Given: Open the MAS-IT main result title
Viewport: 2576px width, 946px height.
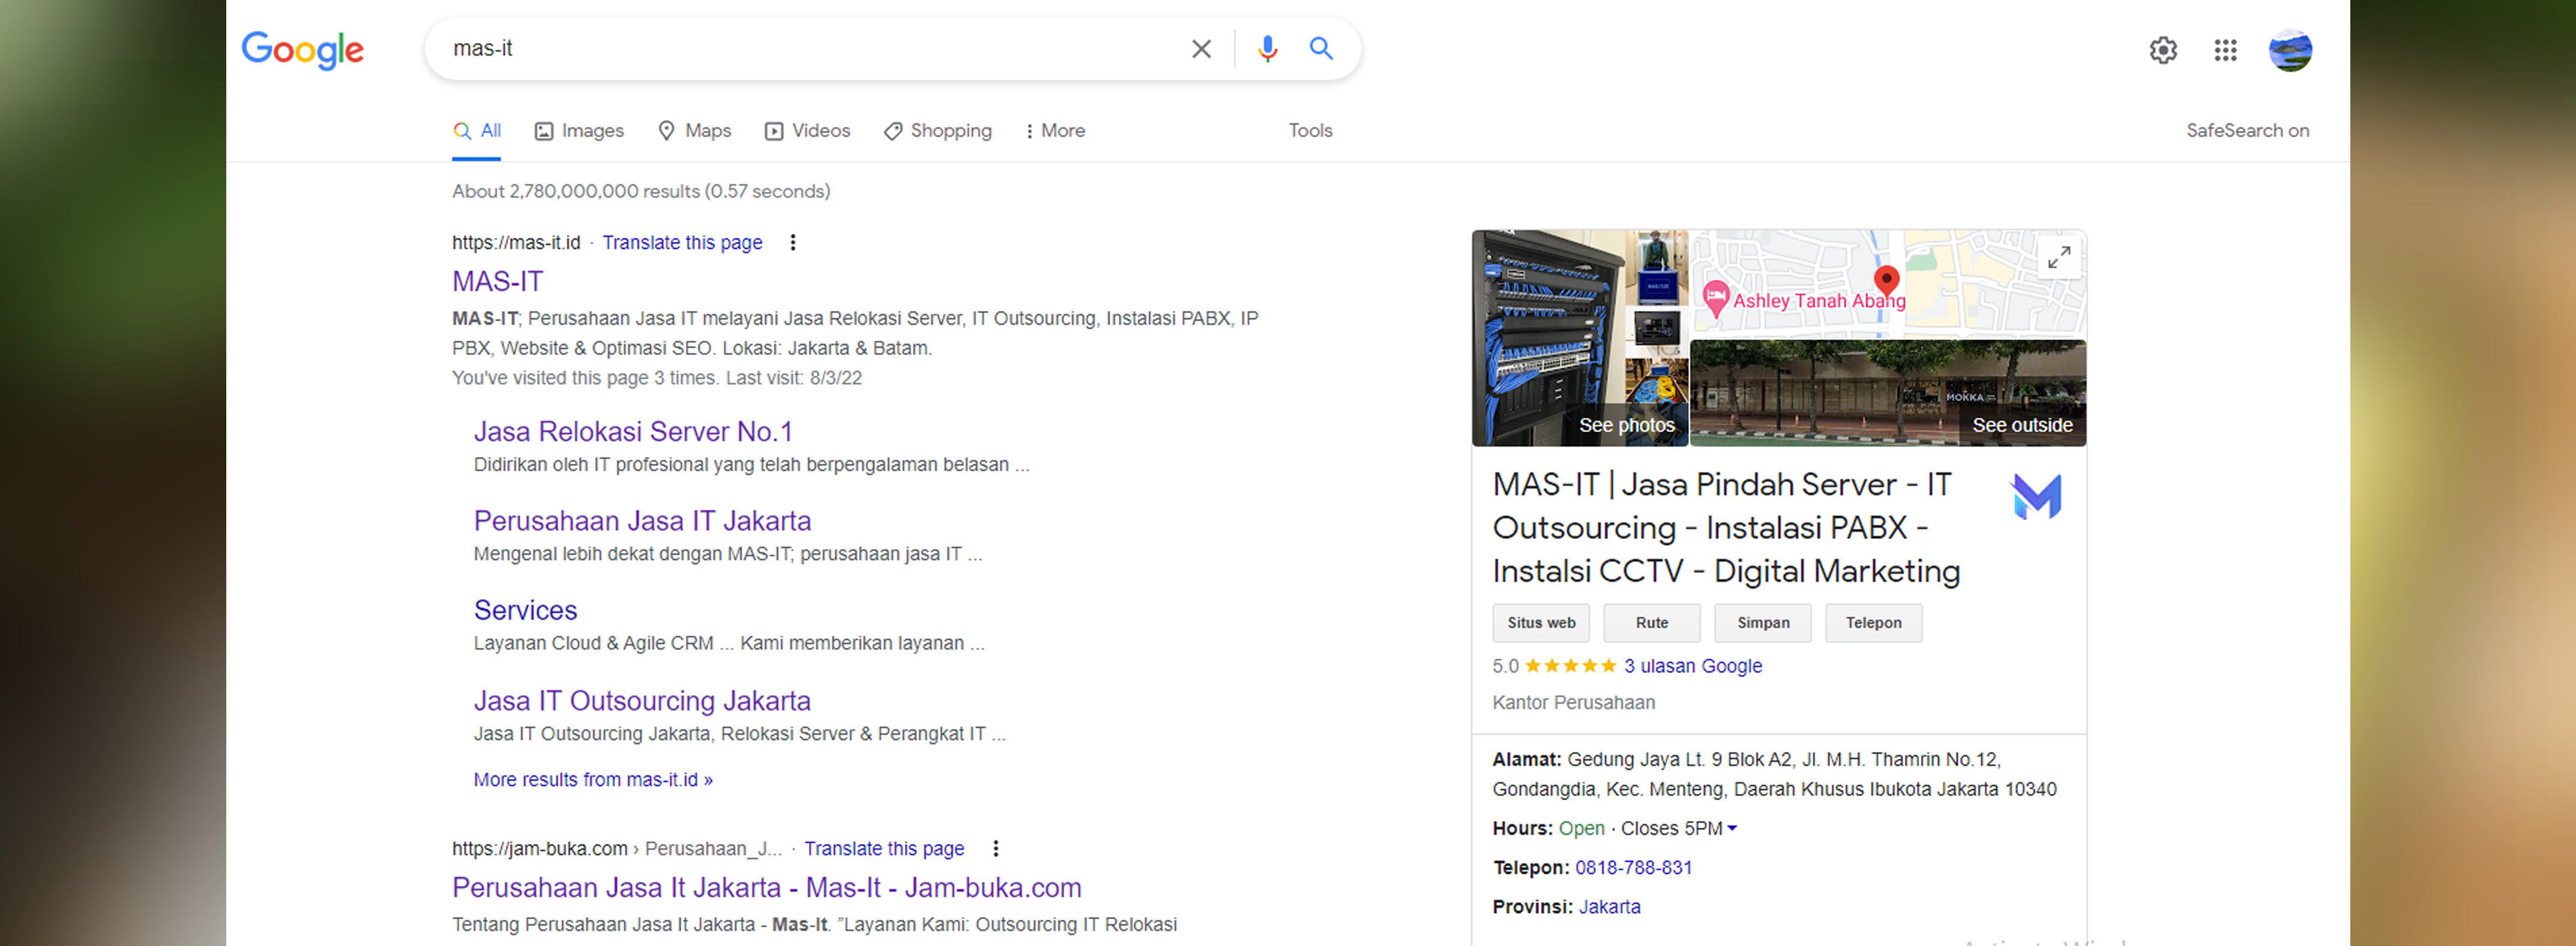Looking at the screenshot, I should [497, 282].
